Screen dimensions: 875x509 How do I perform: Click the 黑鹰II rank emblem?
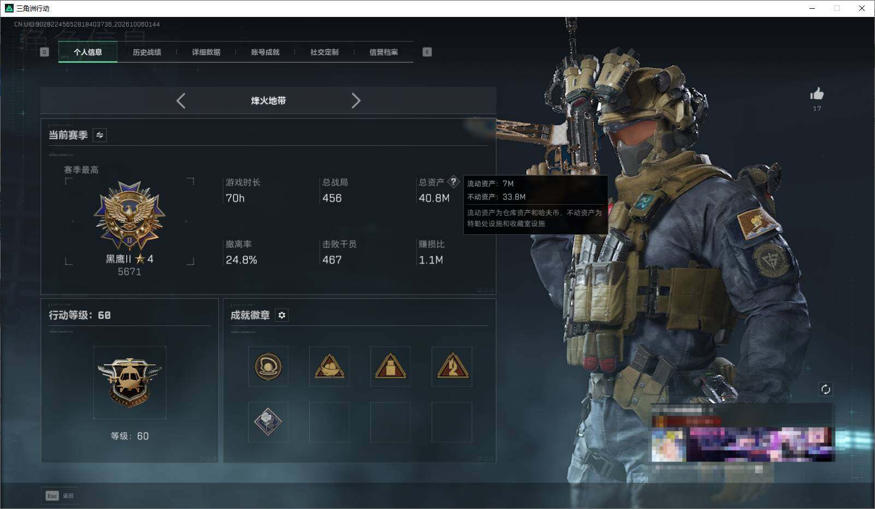coord(129,216)
